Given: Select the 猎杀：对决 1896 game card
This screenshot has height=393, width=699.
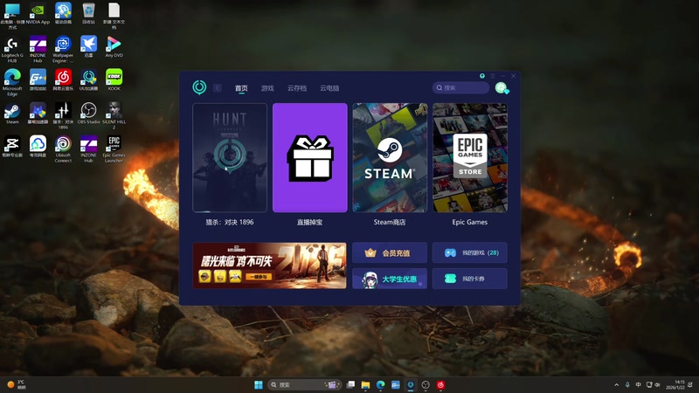Looking at the screenshot, I should 230,158.
